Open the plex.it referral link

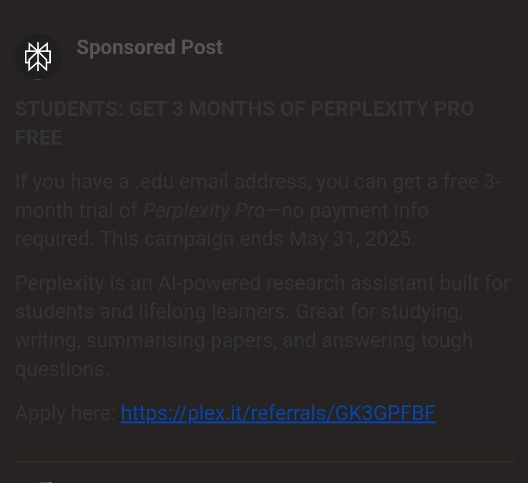(x=278, y=413)
